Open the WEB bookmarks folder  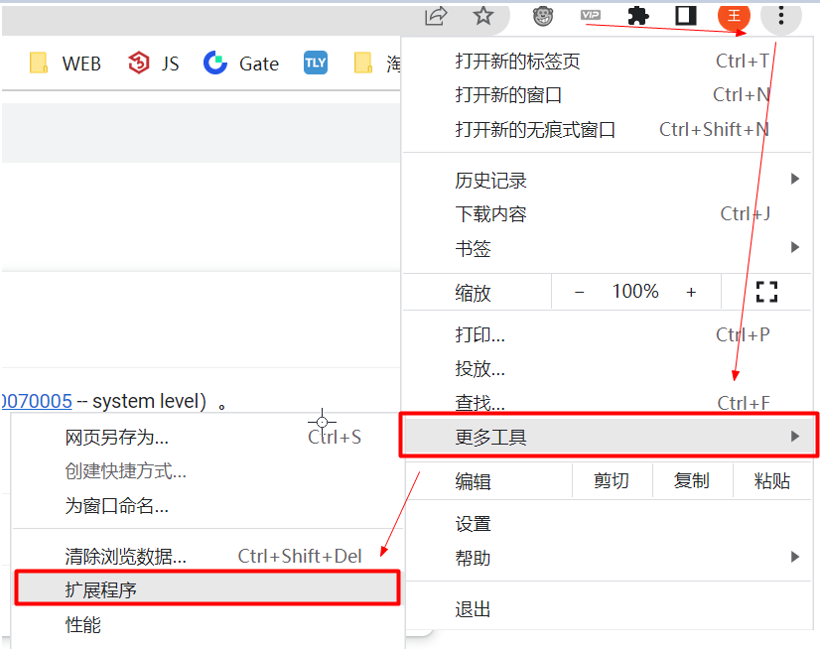[66, 64]
